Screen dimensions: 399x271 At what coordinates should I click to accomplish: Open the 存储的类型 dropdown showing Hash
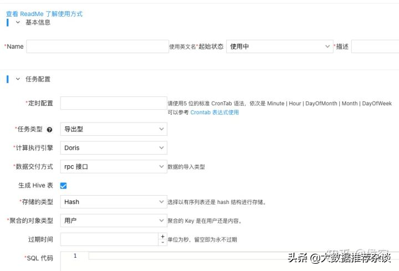pos(114,202)
